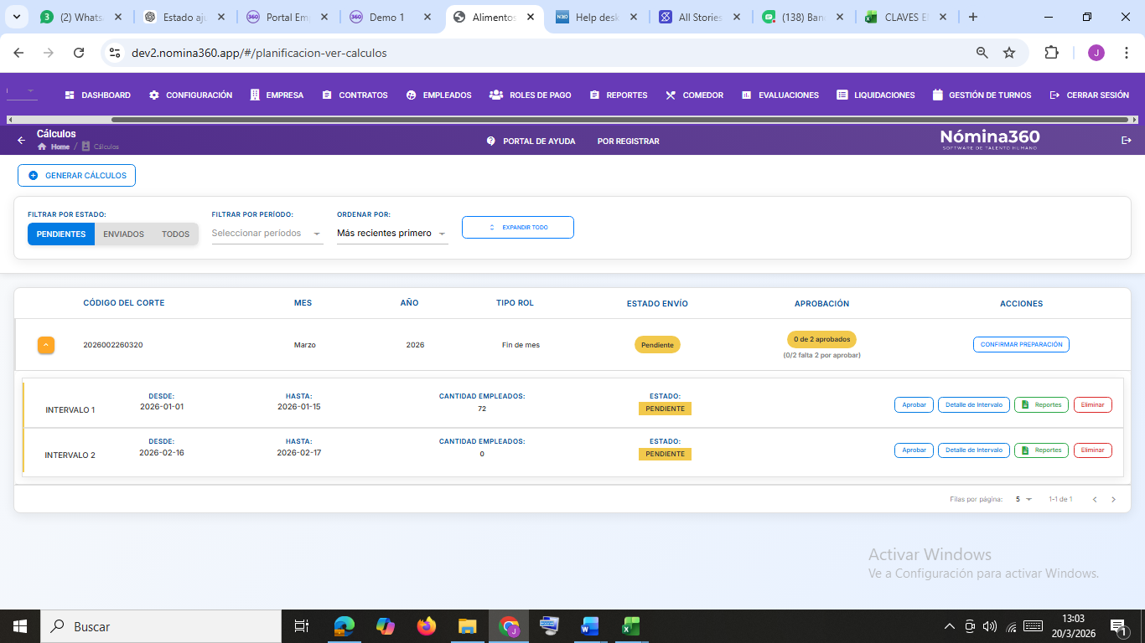This screenshot has width=1145, height=643.
Task: Open the browser profile avatar J
Action: pyautogui.click(x=1096, y=53)
